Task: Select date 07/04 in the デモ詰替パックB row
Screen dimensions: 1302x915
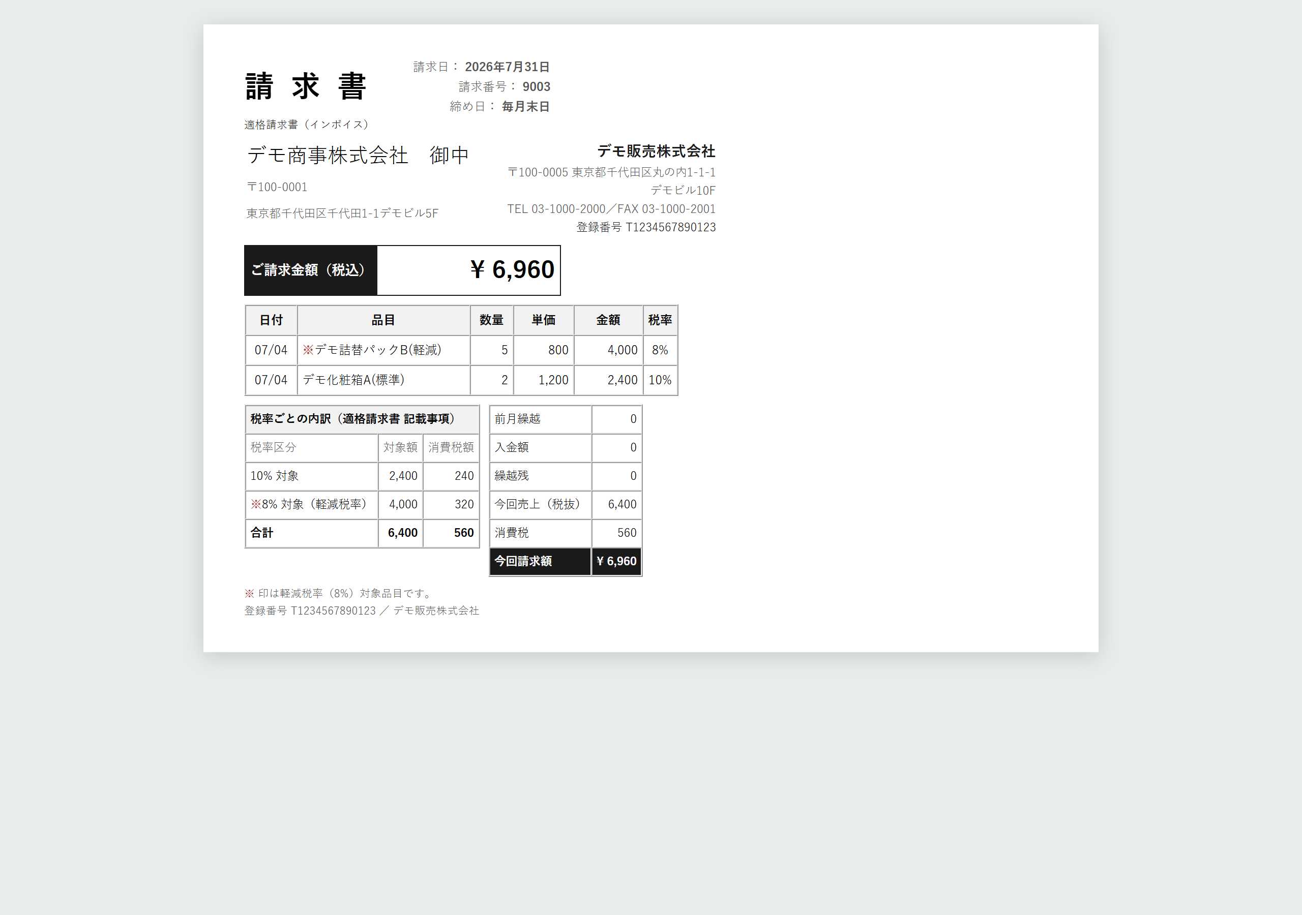Action: pyautogui.click(x=271, y=350)
